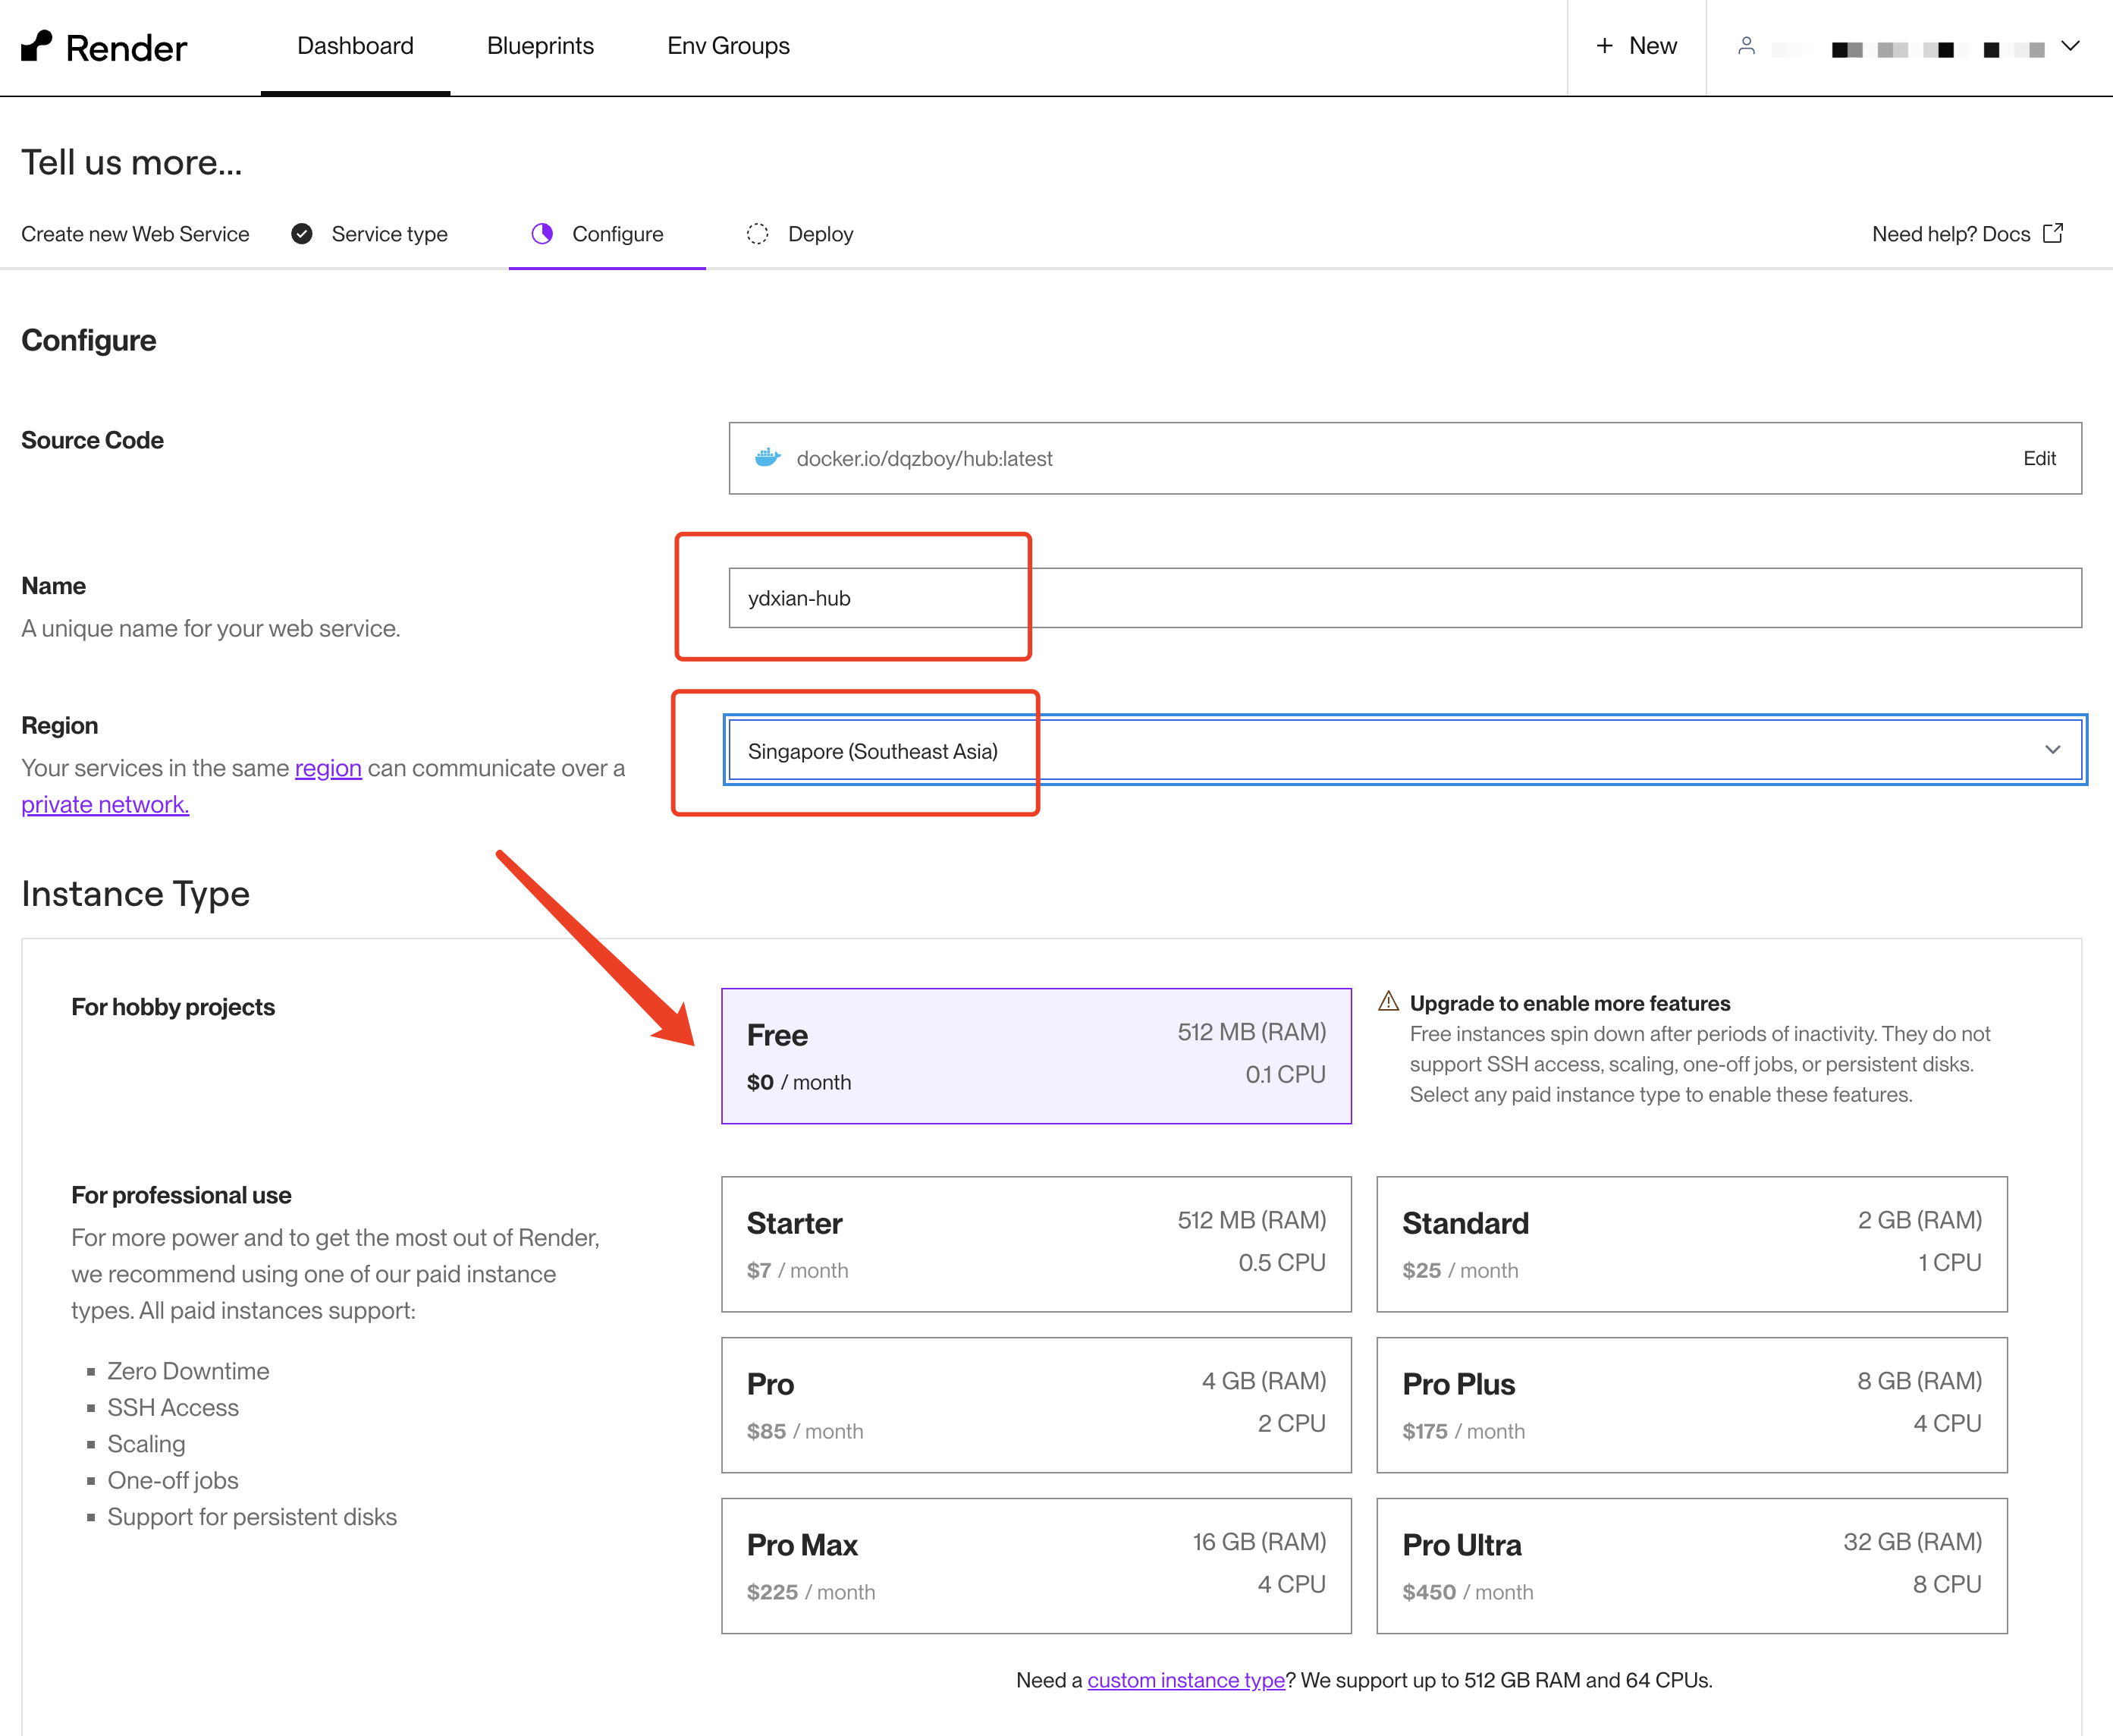
Task: Click the New button
Action: (x=1636, y=46)
